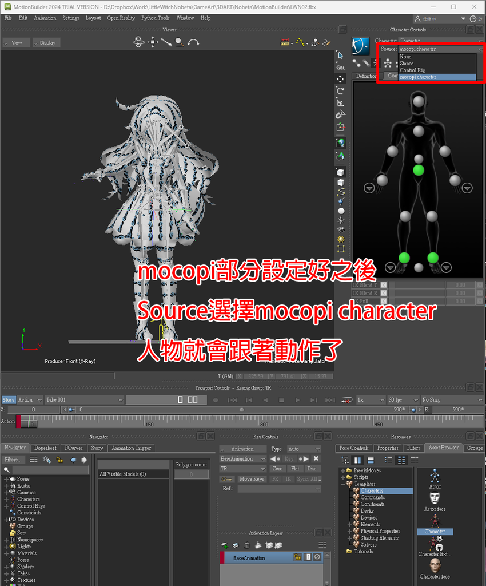The height and width of the screenshot is (586, 486).
Task: Click the Navigator back arrow icon
Action: click(x=73, y=460)
